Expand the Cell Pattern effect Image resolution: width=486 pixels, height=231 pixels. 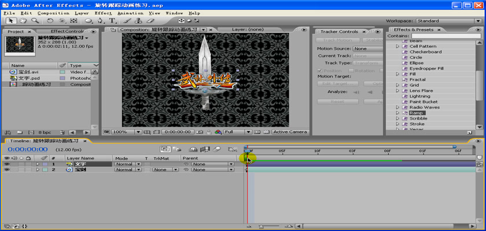(398, 46)
